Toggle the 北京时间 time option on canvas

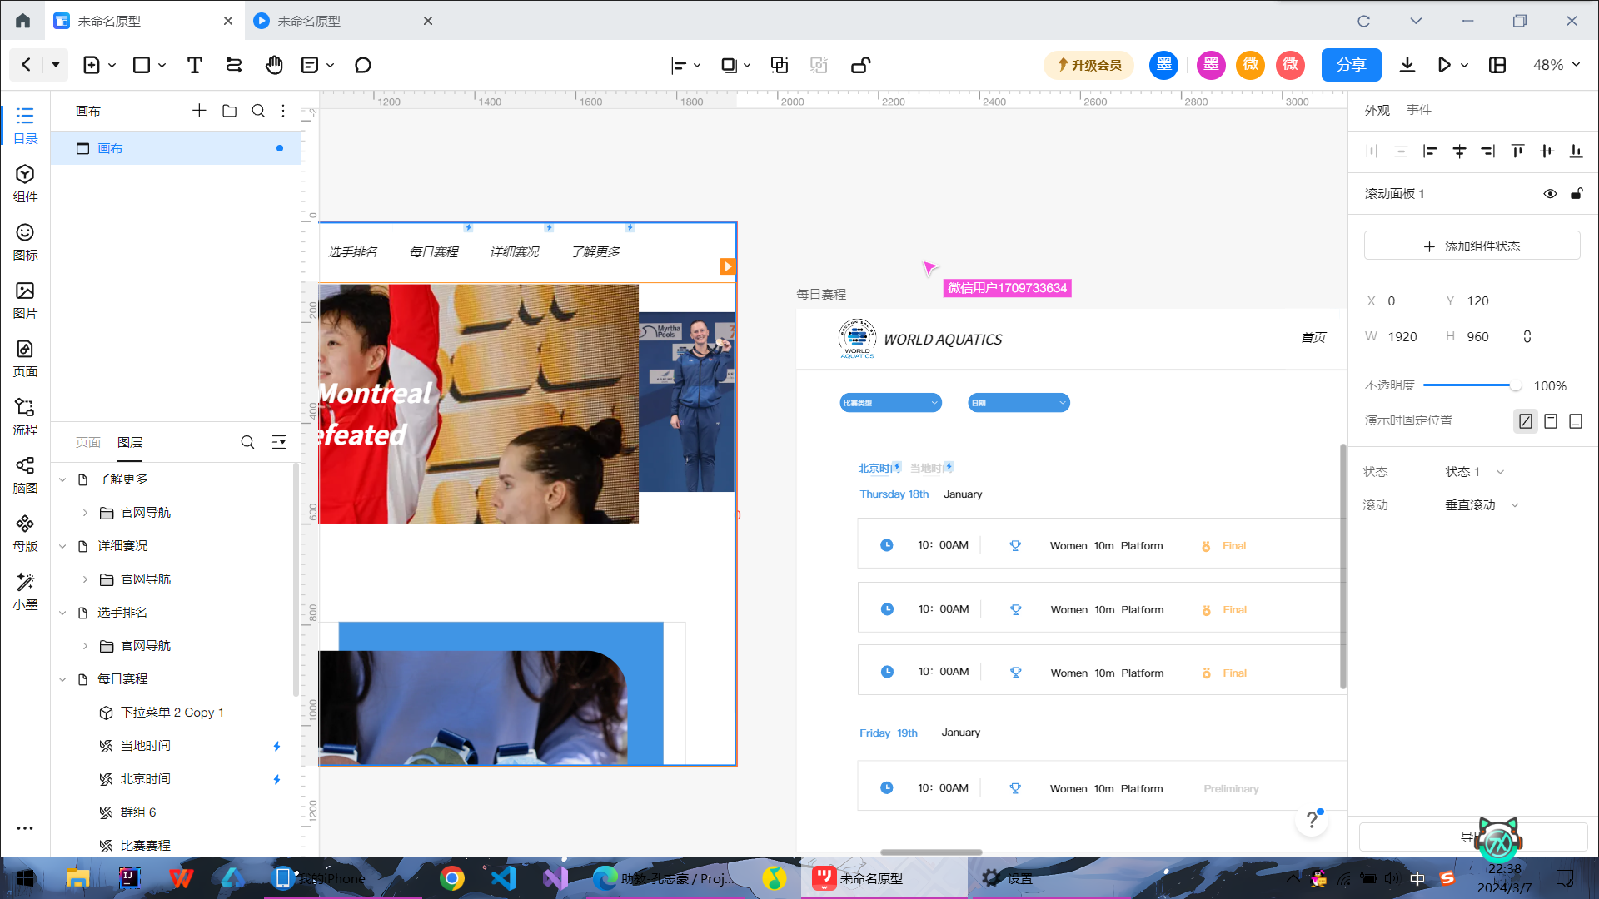879,468
